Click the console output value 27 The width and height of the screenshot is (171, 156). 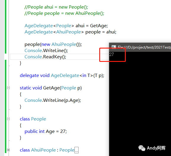pos(112,54)
